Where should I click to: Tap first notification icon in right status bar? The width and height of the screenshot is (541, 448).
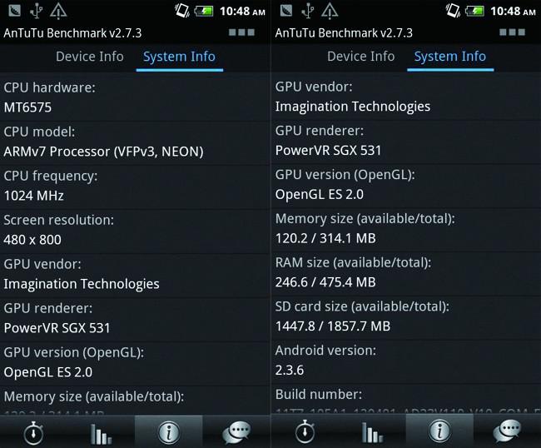click(286, 10)
